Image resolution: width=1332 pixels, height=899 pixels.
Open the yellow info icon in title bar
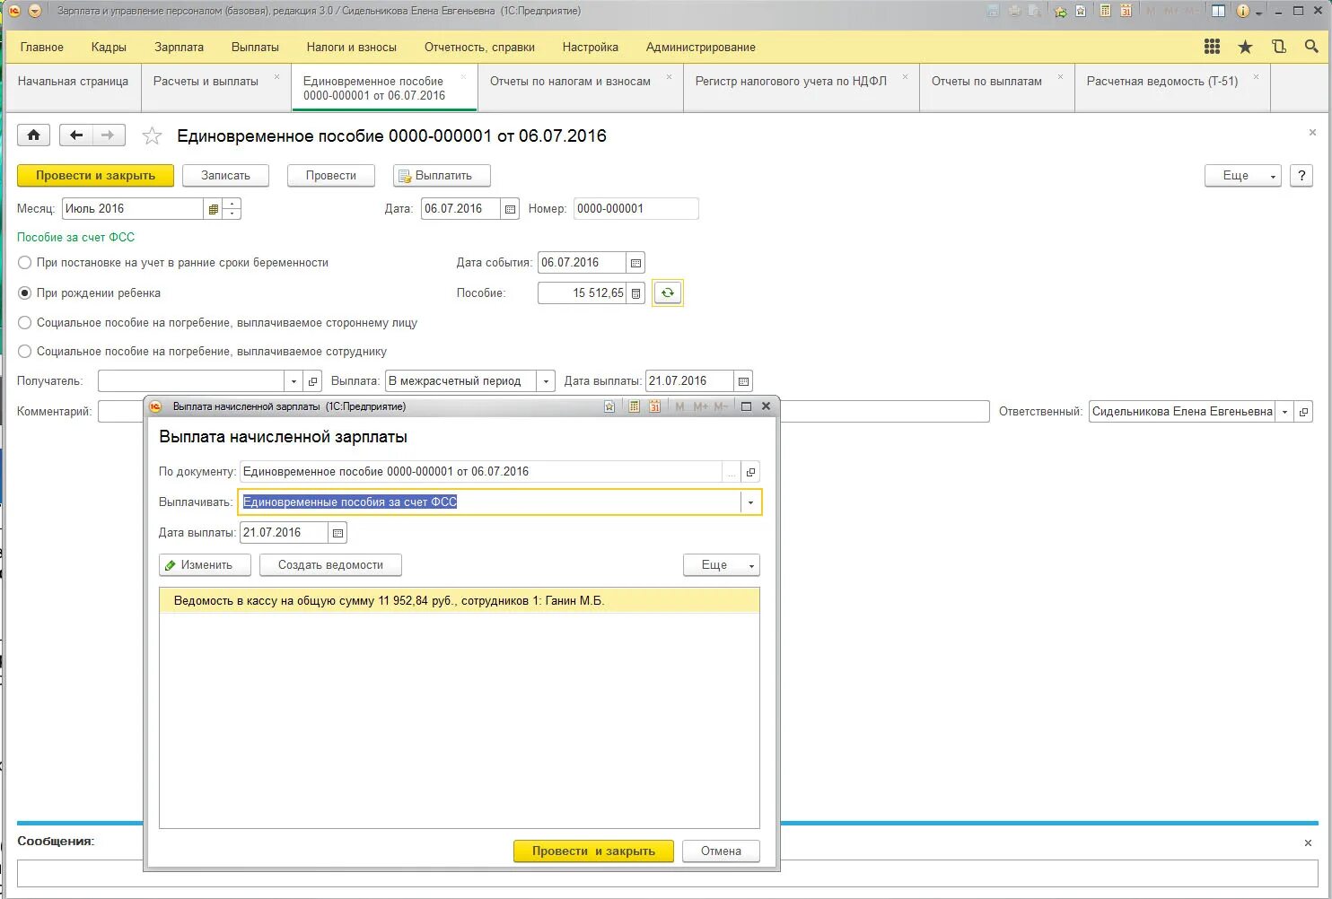click(x=1243, y=12)
